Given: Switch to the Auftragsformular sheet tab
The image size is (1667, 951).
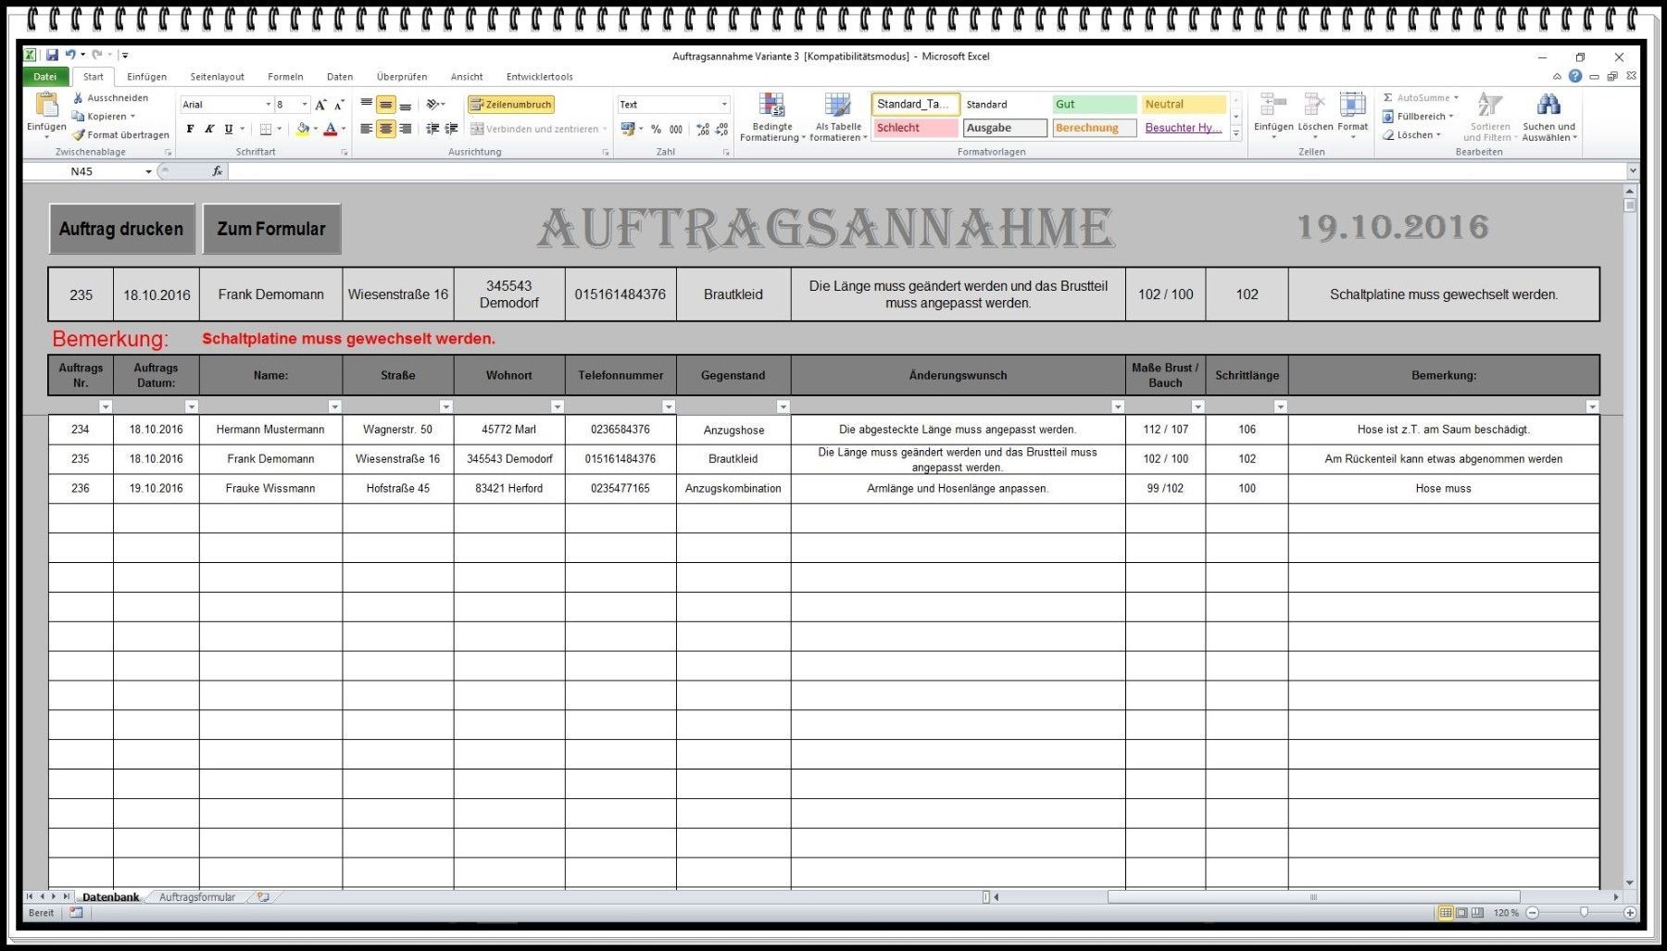Looking at the screenshot, I should [x=196, y=897].
